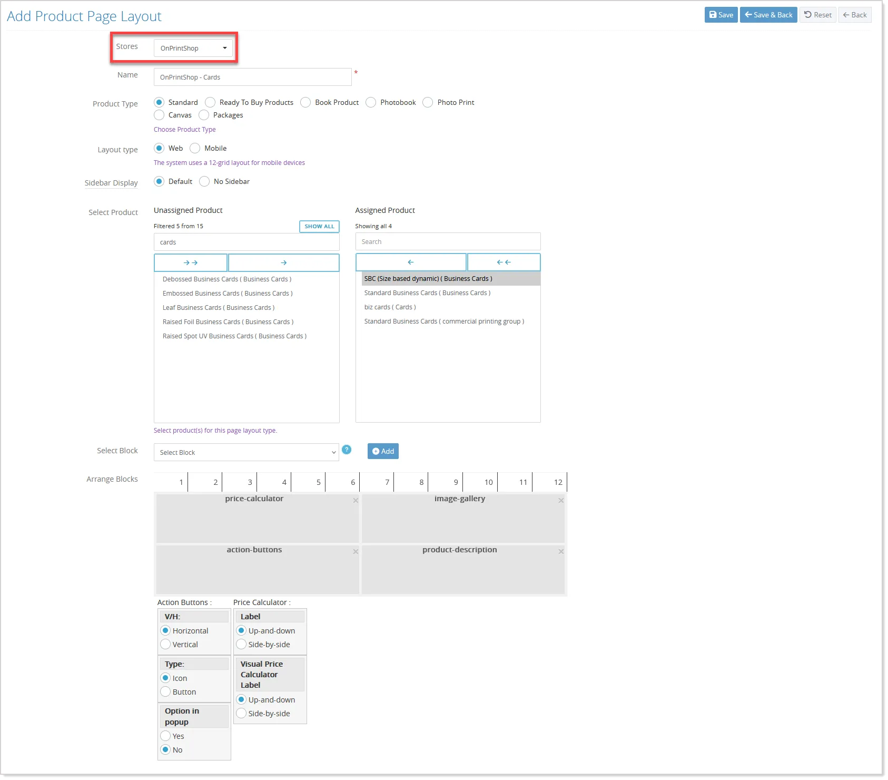Select Raised Foil Business Cards item
This screenshot has width=888, height=780.
pos(228,322)
